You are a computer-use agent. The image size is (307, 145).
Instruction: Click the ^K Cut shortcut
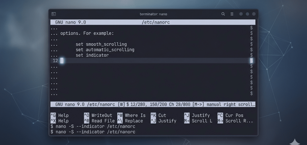[158, 115]
